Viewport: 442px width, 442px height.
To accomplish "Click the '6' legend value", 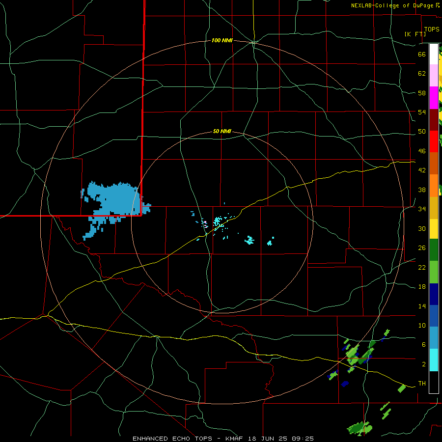I will click(x=423, y=345).
